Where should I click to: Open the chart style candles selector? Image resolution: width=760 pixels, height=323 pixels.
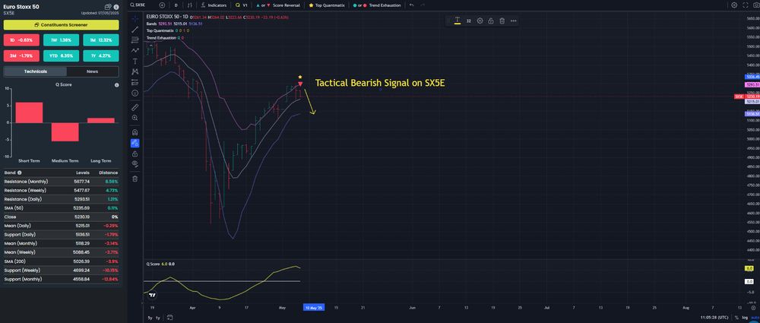(189, 5)
